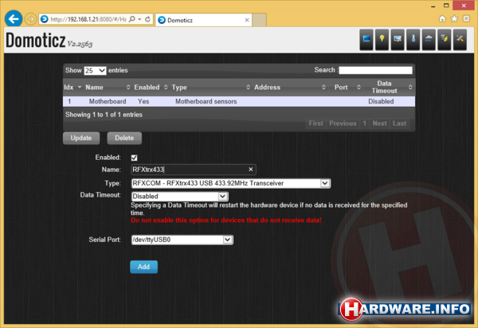The height and width of the screenshot is (328, 478).
Task: Switch to the Domoticz browser tab
Action: [204, 20]
